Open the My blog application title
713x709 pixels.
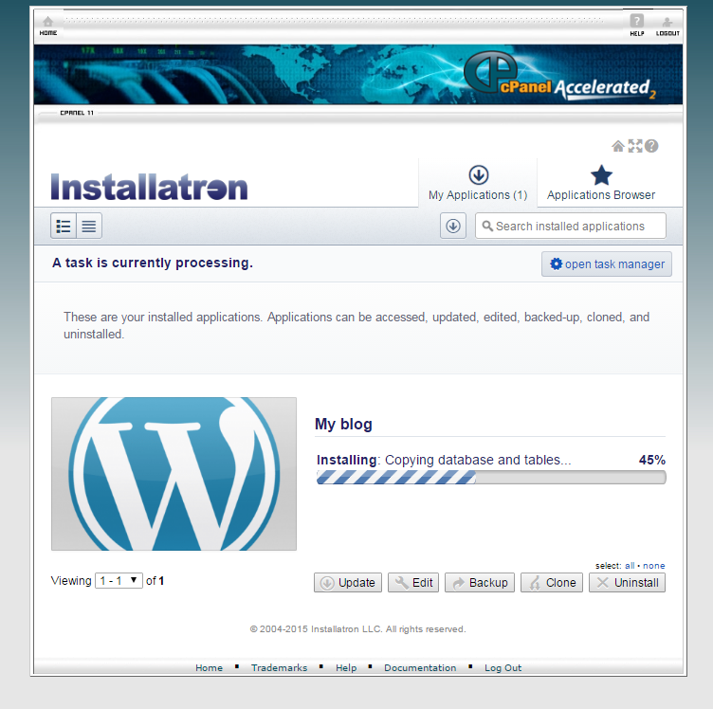tap(343, 424)
